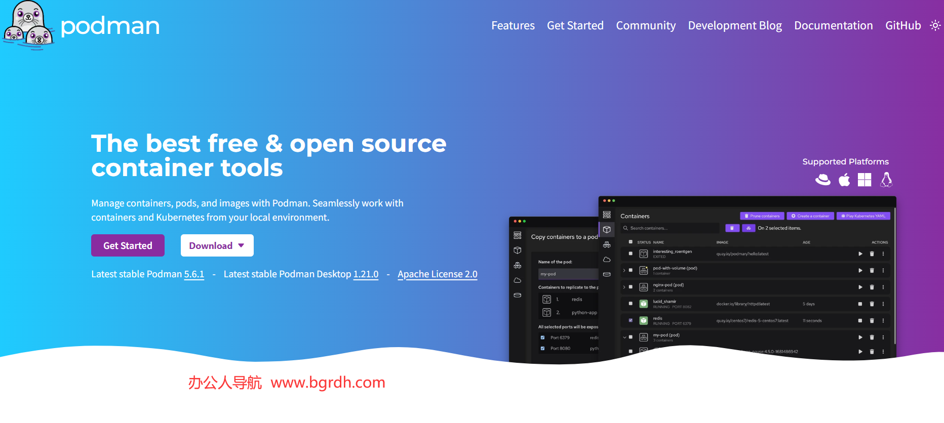Uncheck the Port 6379 checkbox
The image size is (944, 423).
[x=542, y=337]
